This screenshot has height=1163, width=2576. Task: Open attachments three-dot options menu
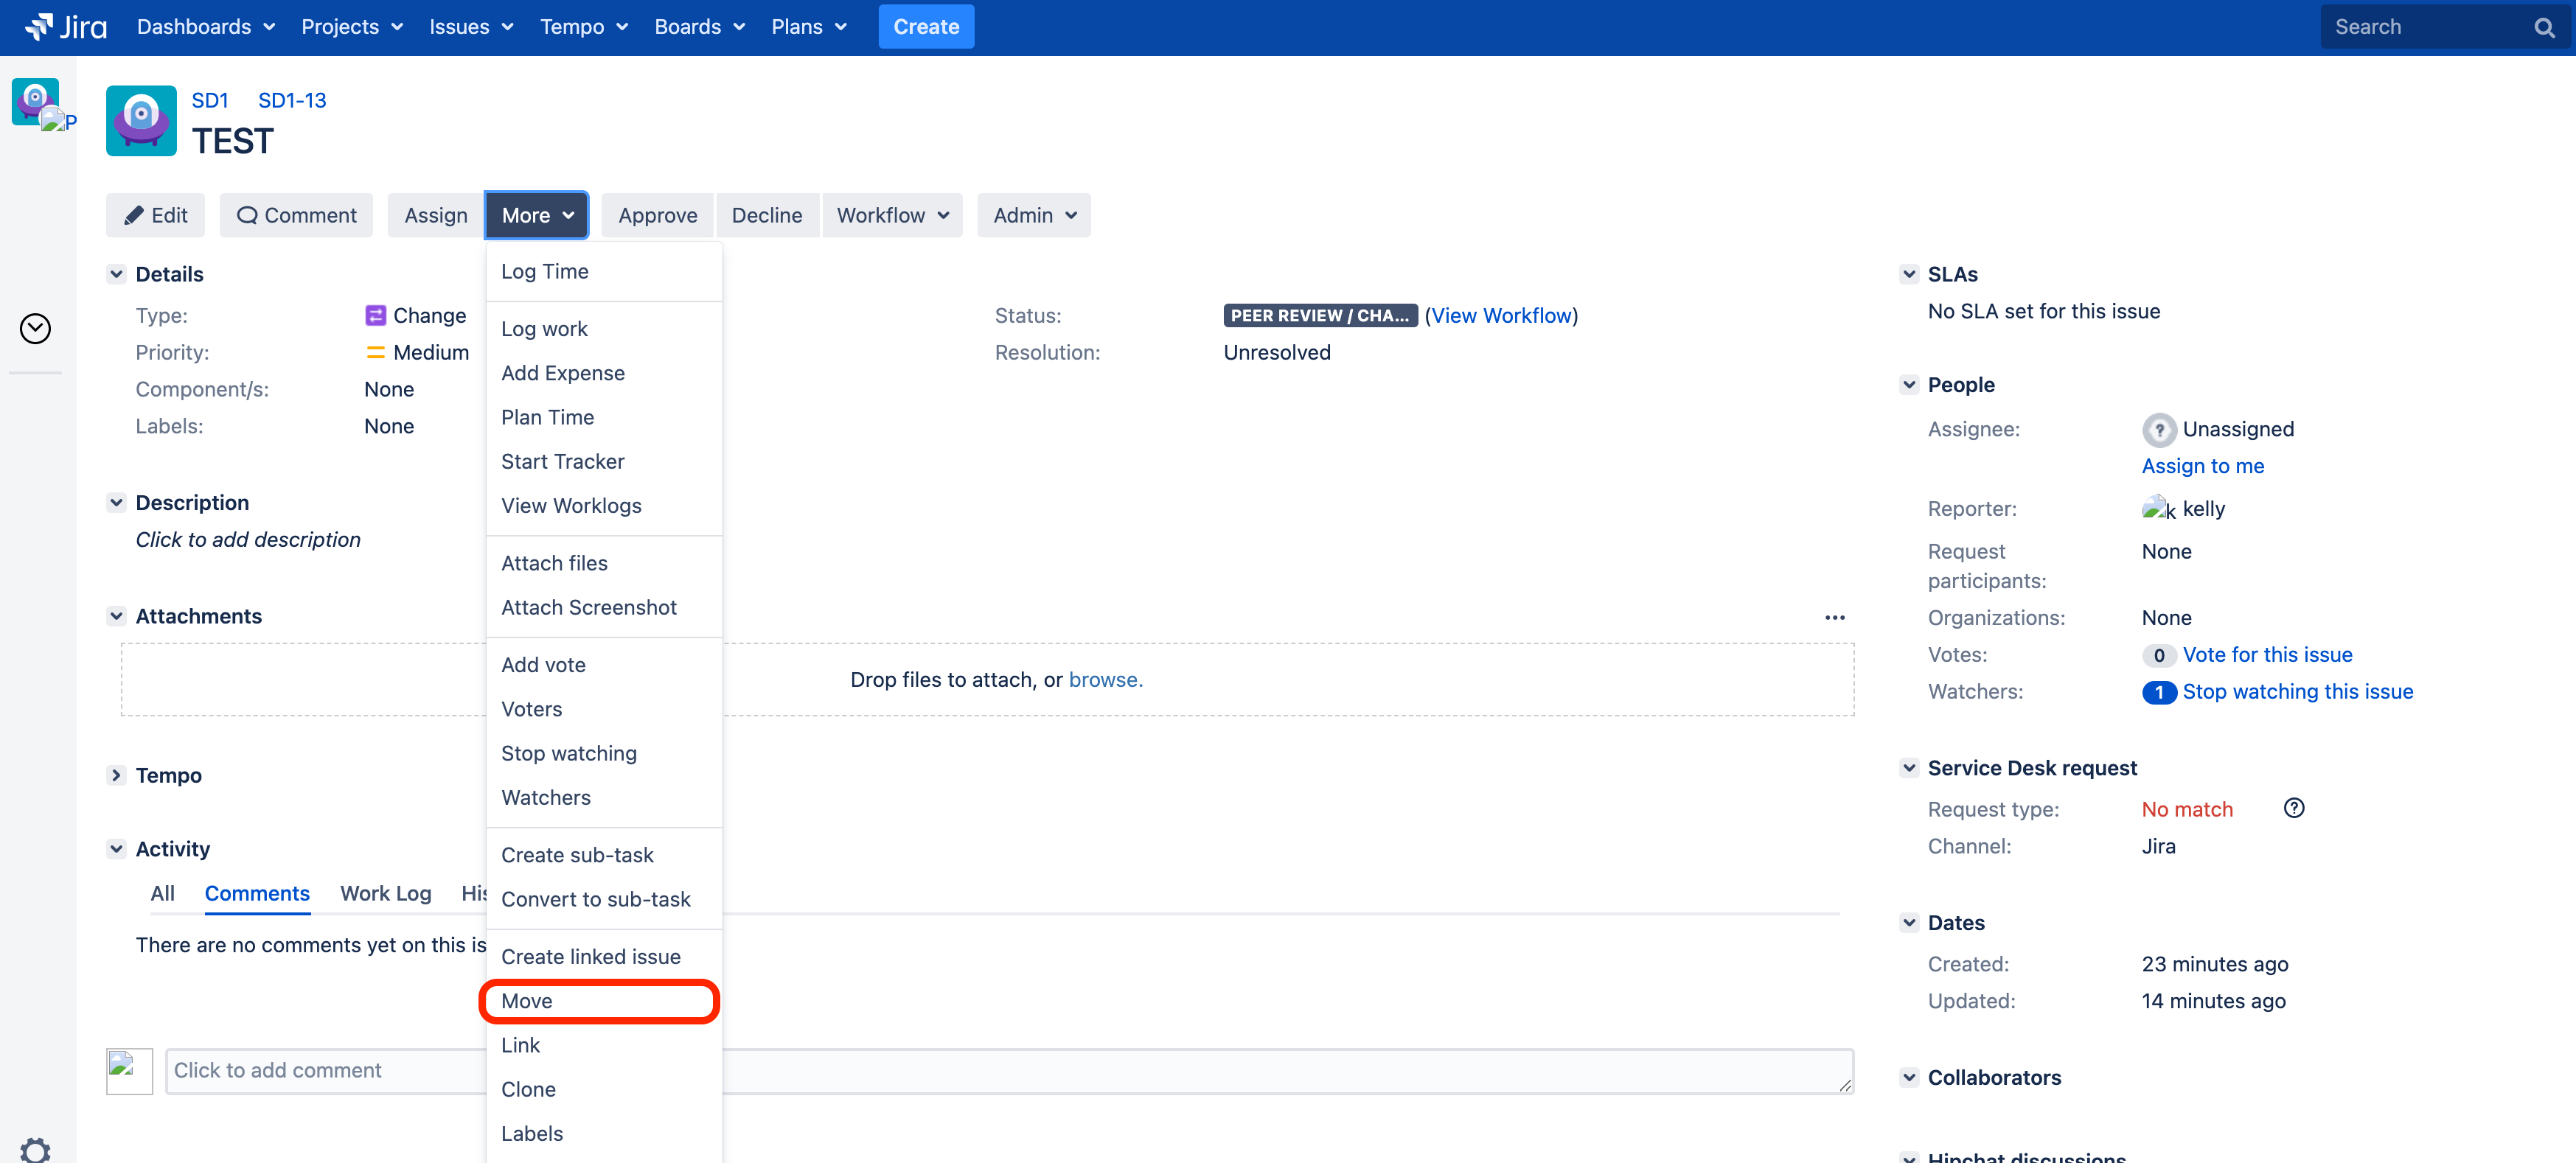coord(1834,617)
